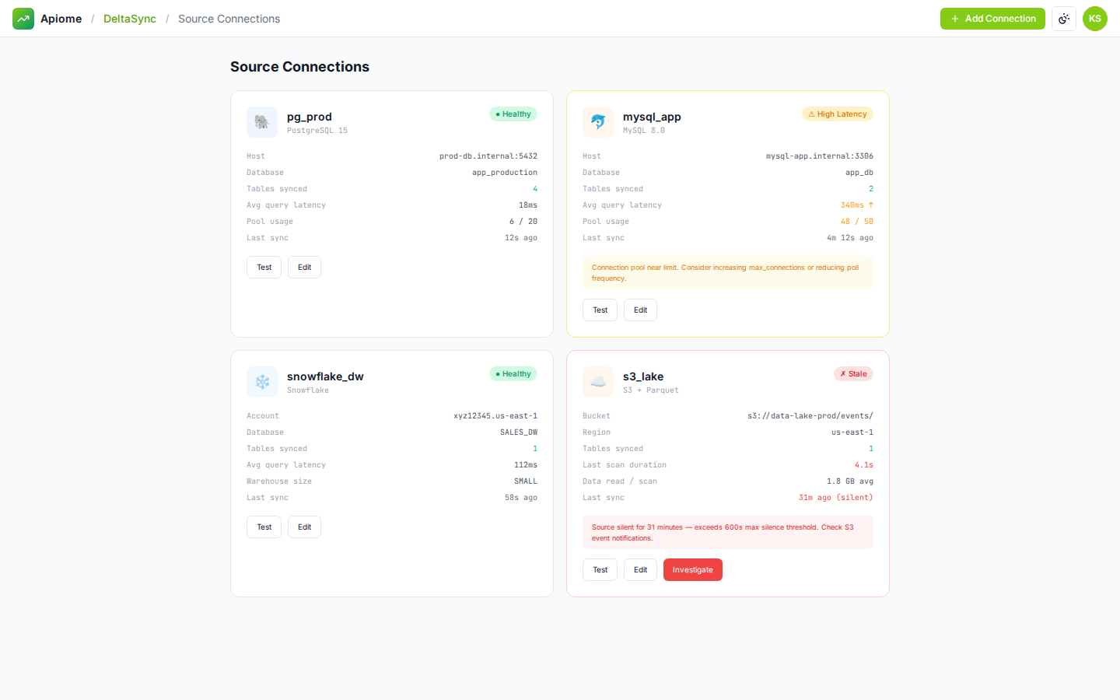Add a new connection
Image resolution: width=1120 pixels, height=700 pixels.
click(x=992, y=19)
